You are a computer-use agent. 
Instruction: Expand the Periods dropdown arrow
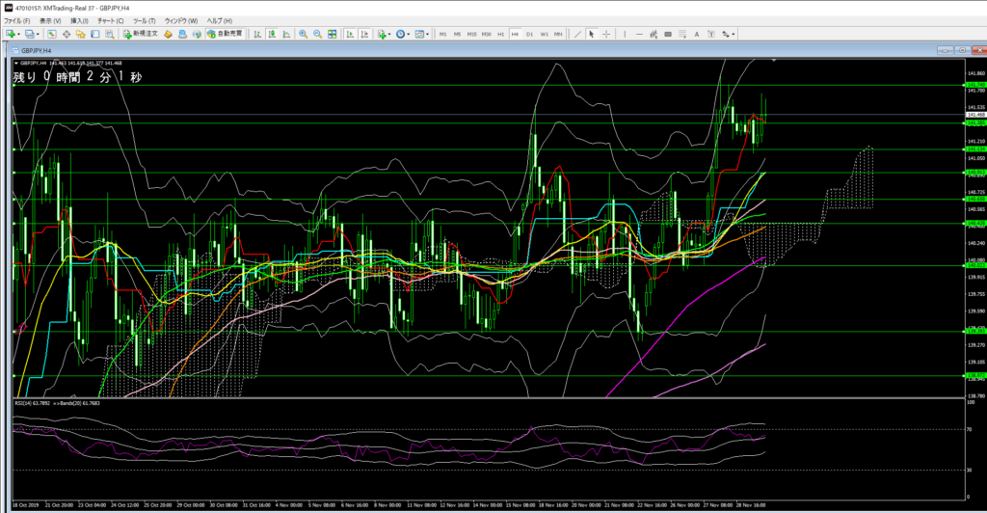(409, 34)
